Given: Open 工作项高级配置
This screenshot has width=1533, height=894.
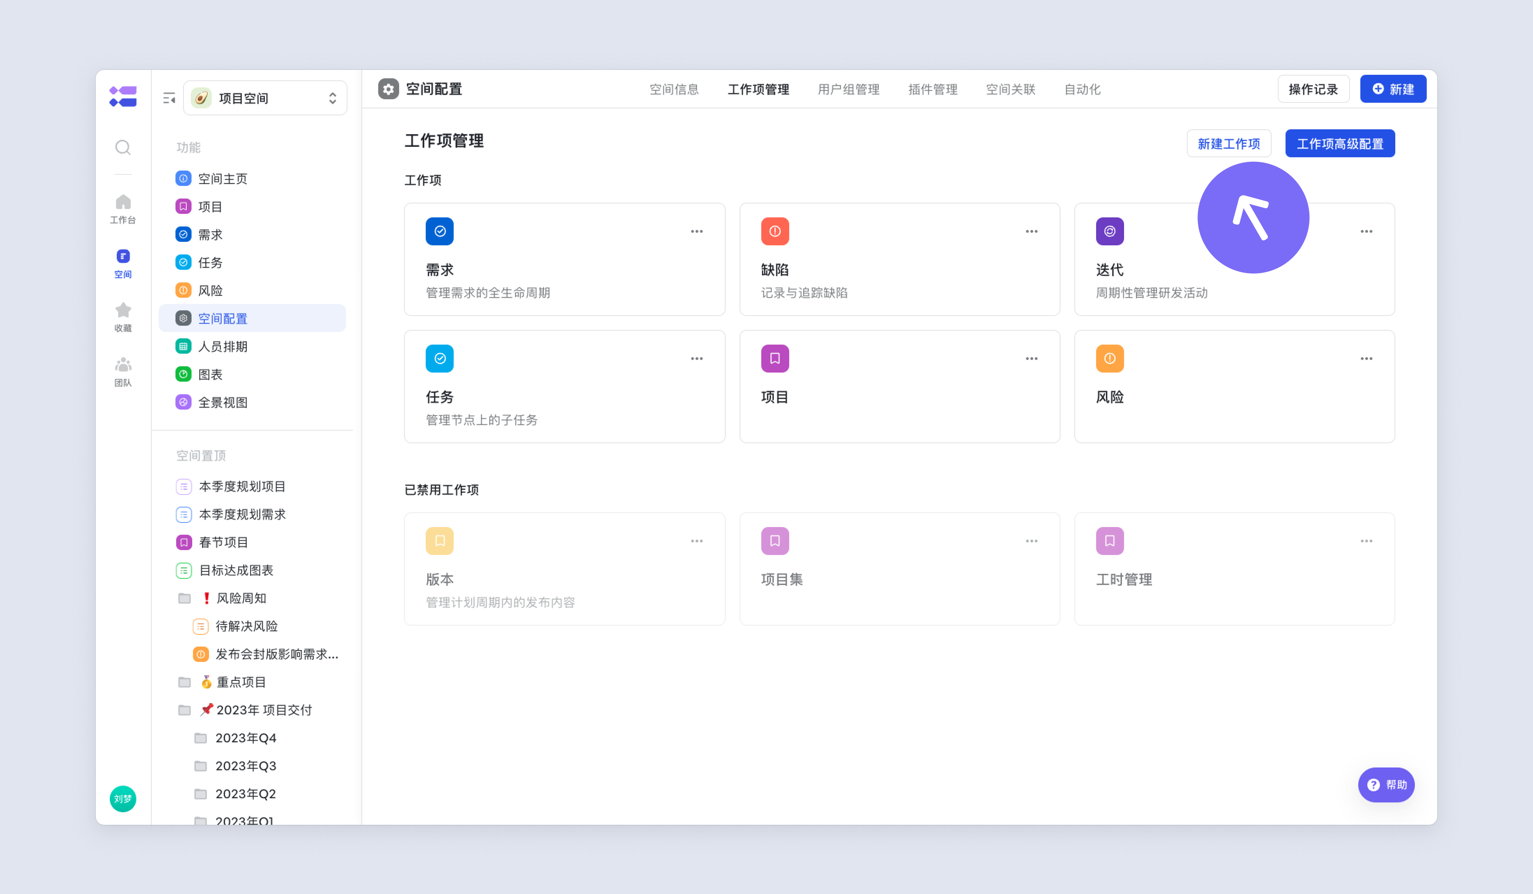Looking at the screenshot, I should [x=1340, y=144].
